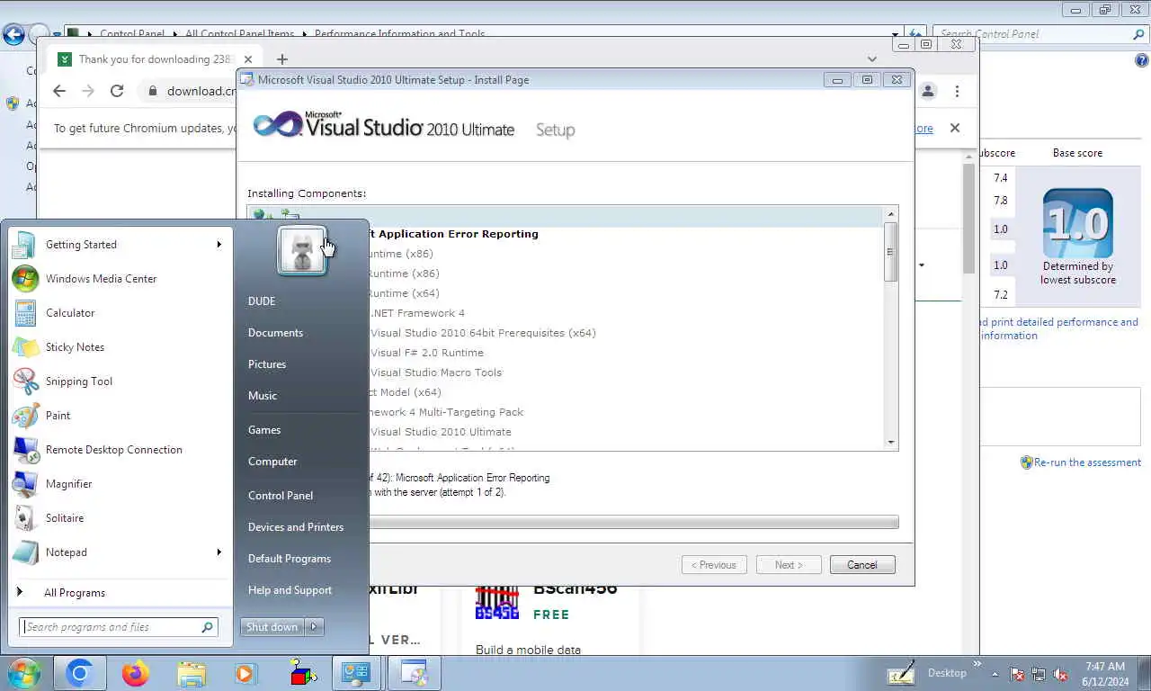The width and height of the screenshot is (1151, 691).
Task: Click the Remote Desktop Connection icon
Action: [x=25, y=450]
